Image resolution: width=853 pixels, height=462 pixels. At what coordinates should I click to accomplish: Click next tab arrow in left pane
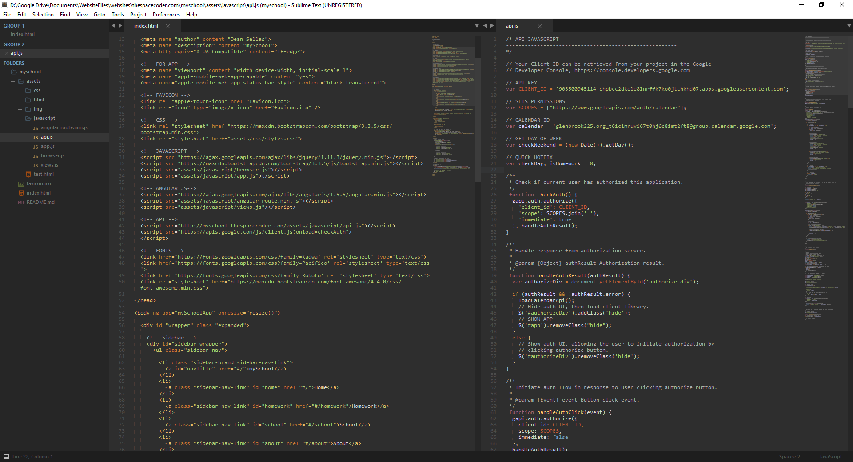tap(120, 26)
